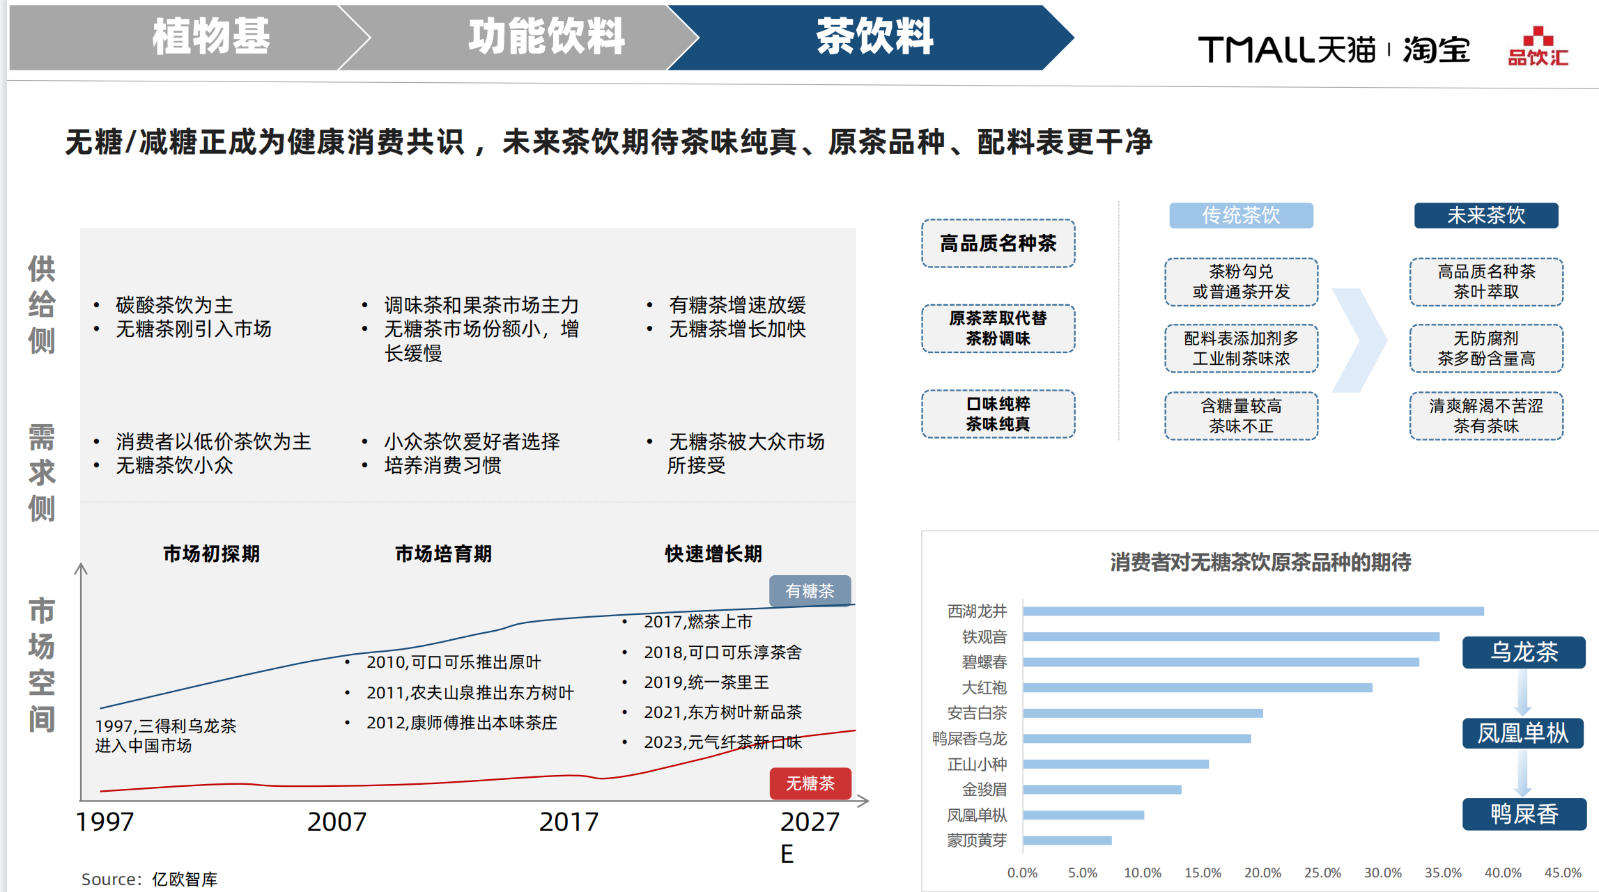Click the 凤凰单枞 blue label
The width and height of the screenshot is (1599, 892).
1523,733
